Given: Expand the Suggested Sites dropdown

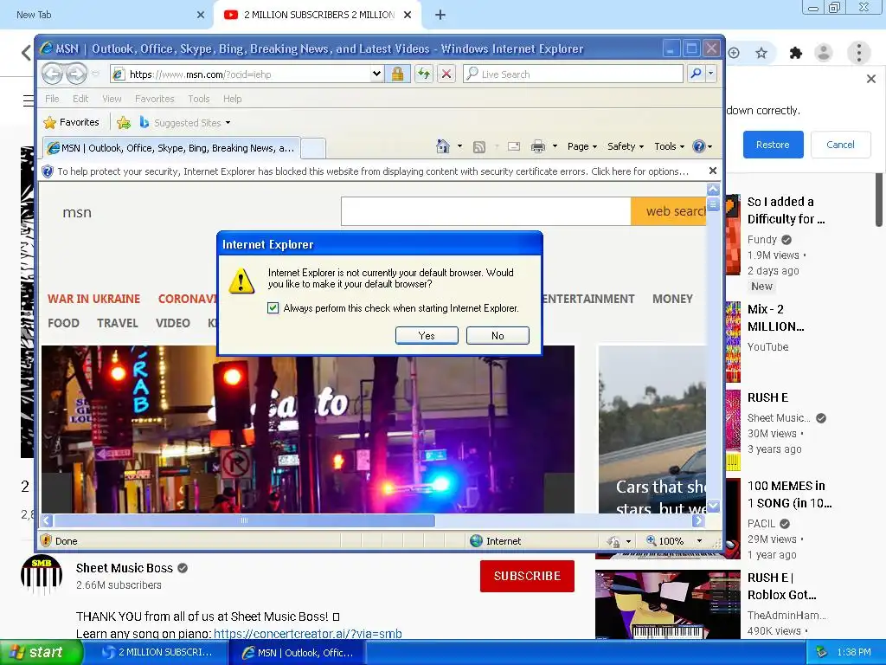Looking at the screenshot, I should [228, 123].
